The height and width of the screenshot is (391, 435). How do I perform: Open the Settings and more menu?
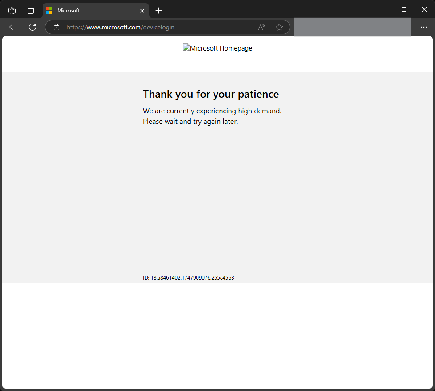[423, 27]
